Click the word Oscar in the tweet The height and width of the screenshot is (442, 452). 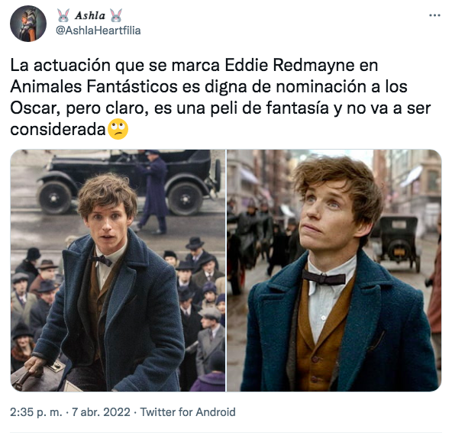35,108
